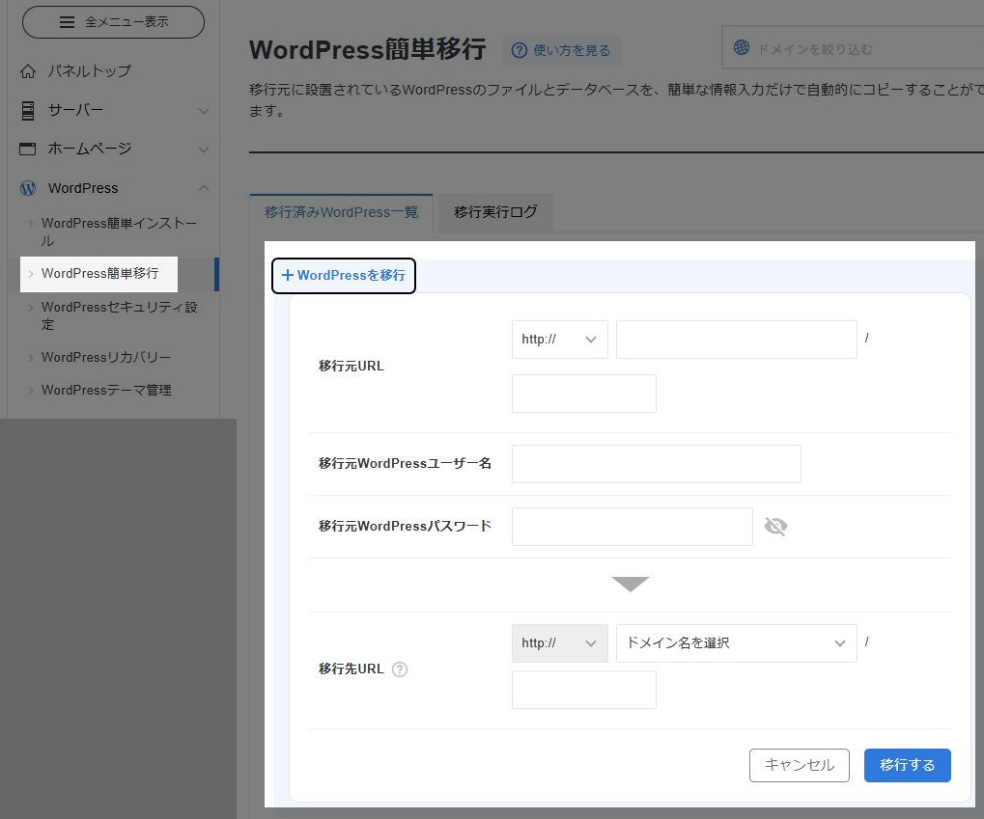Switch to the 移行実行ログ tab
Viewport: 984px width, 819px height.
[x=495, y=212]
